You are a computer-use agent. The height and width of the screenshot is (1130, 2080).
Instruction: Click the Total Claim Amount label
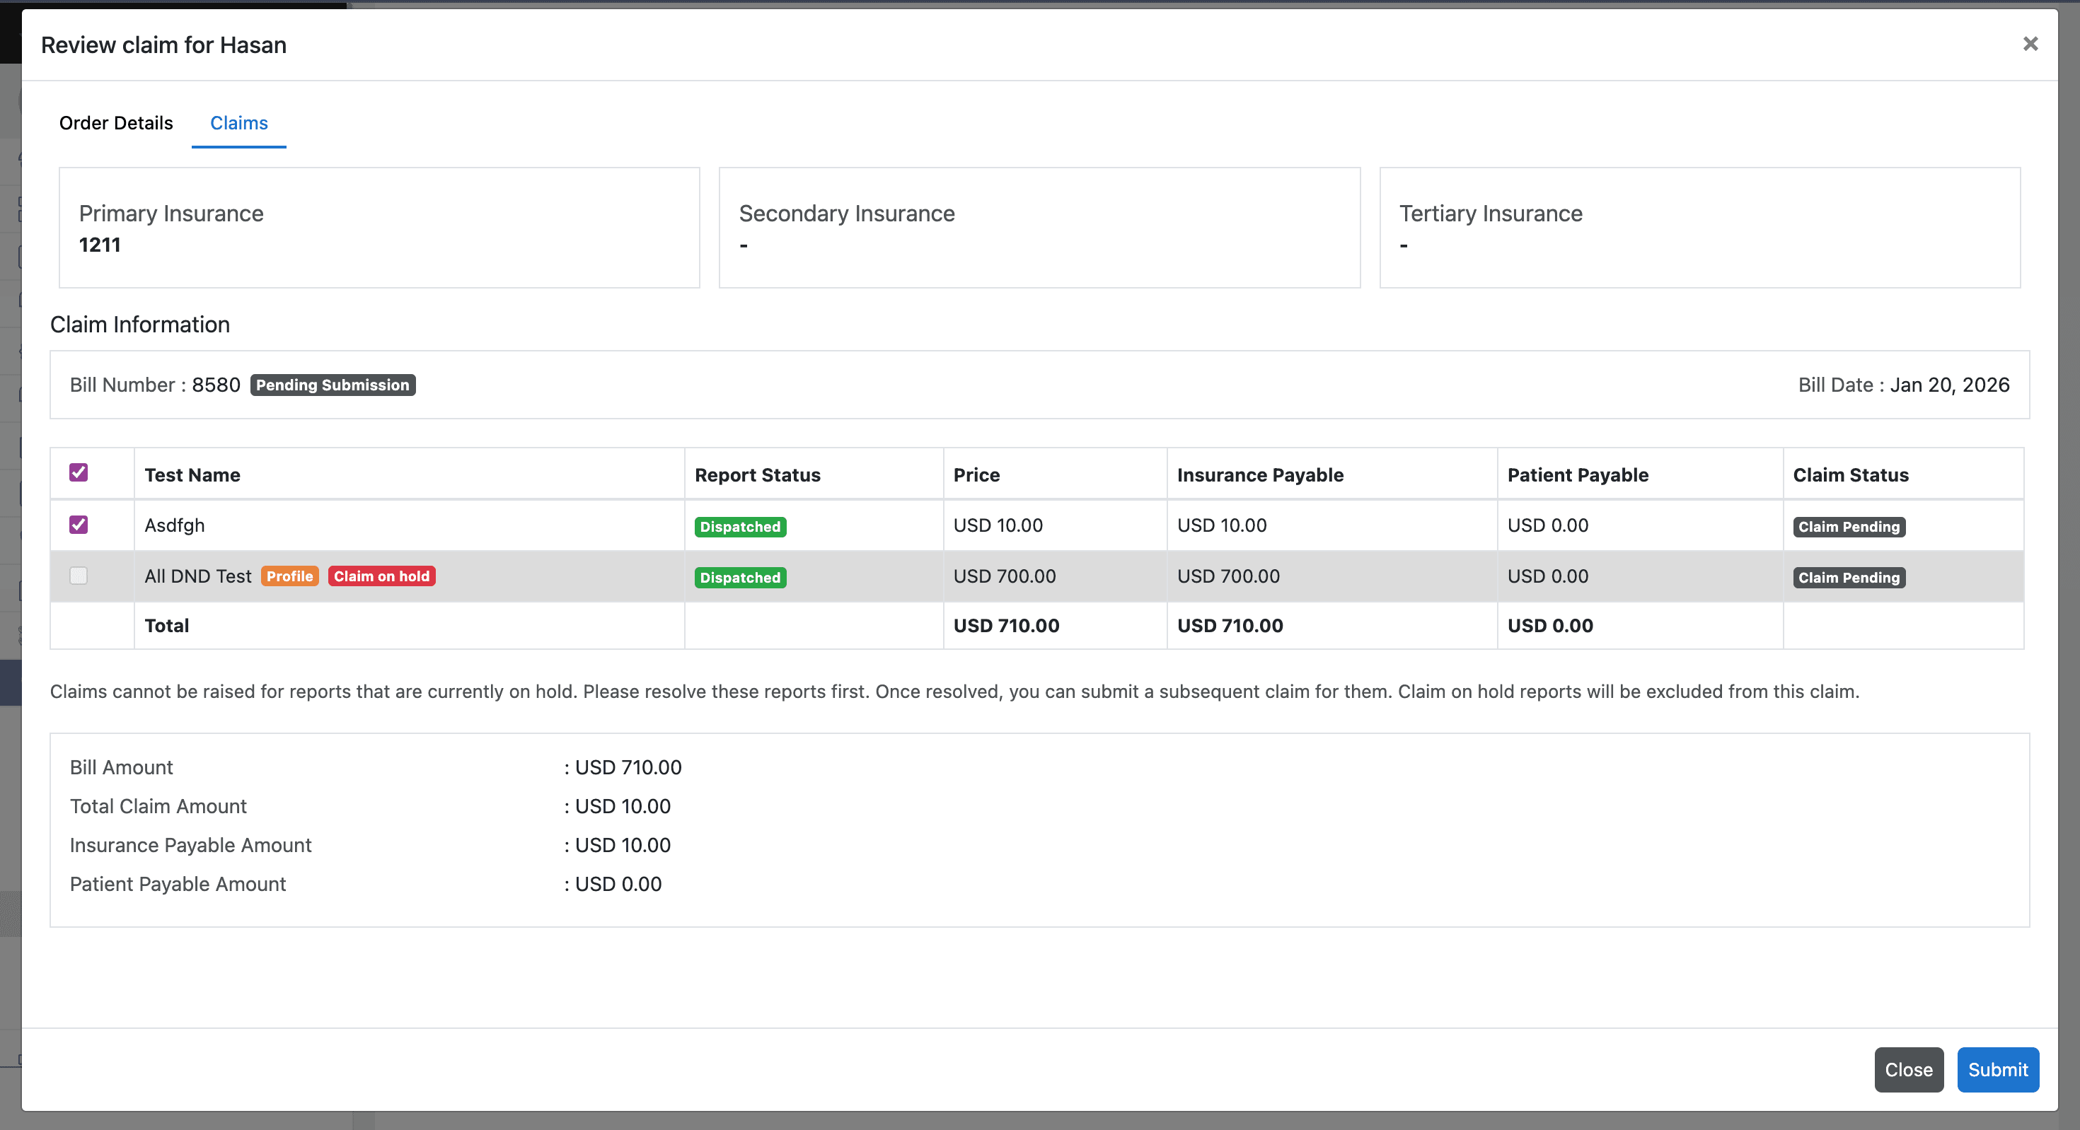pyautogui.click(x=158, y=806)
